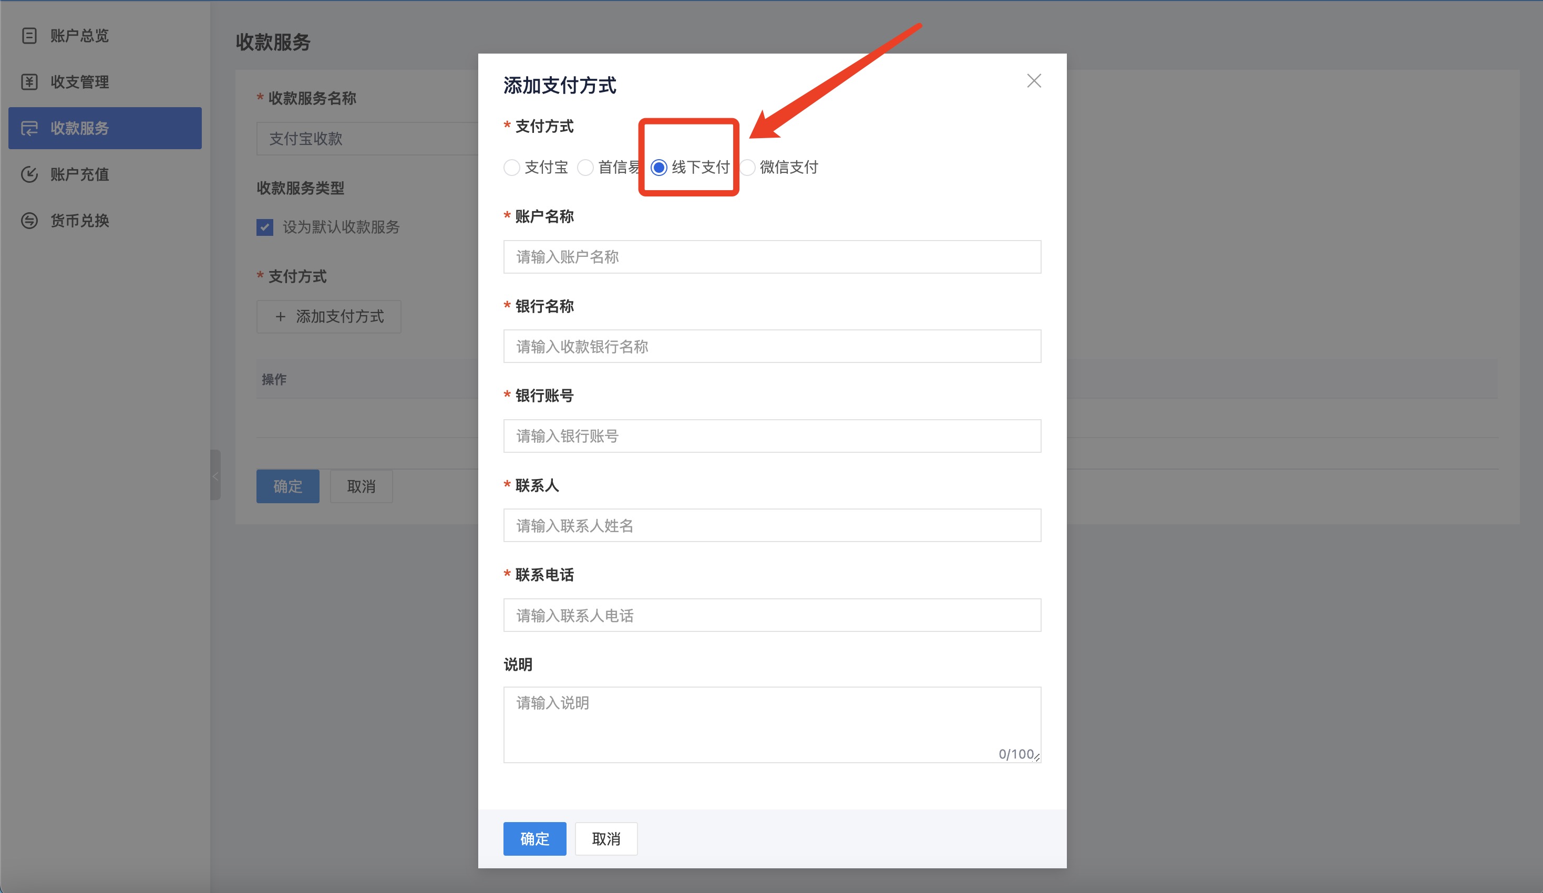Click 取消 in the payment dialog

click(606, 838)
